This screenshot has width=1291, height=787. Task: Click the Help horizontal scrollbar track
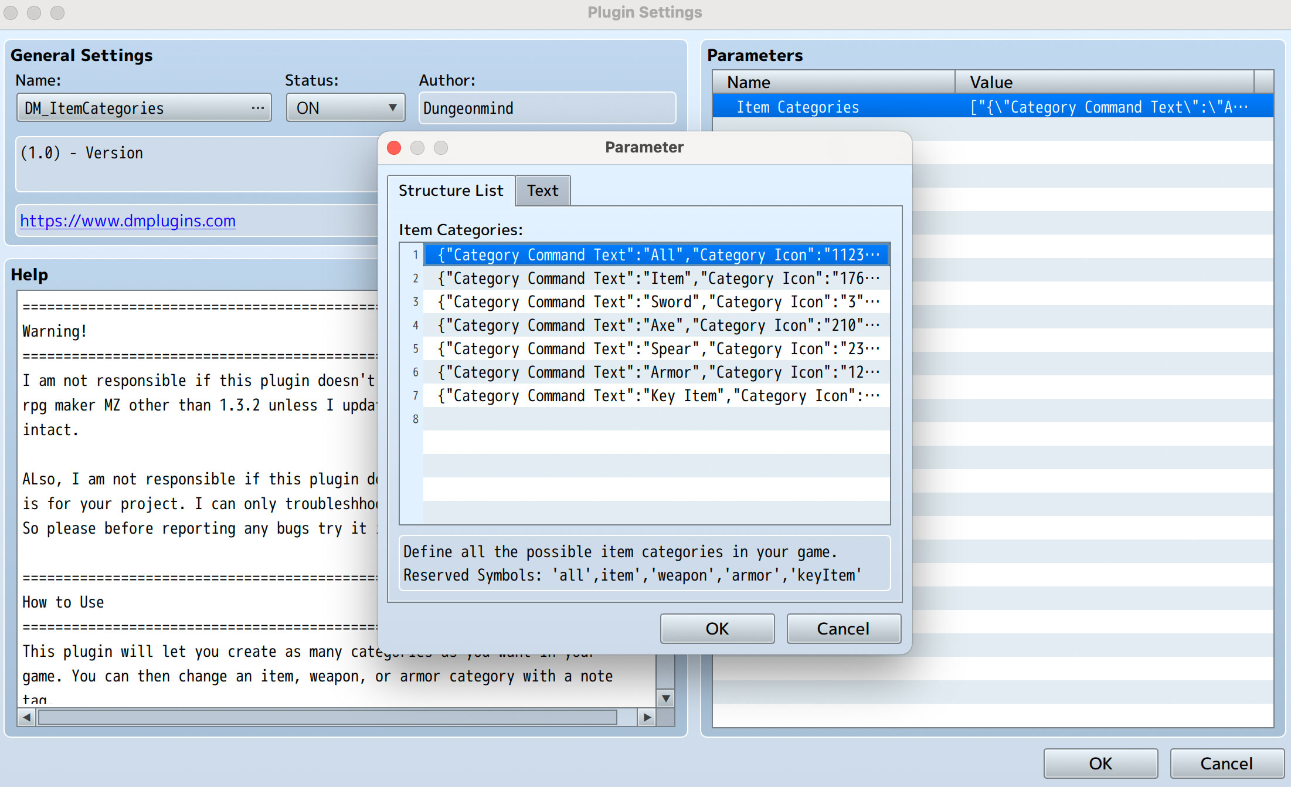(x=337, y=717)
